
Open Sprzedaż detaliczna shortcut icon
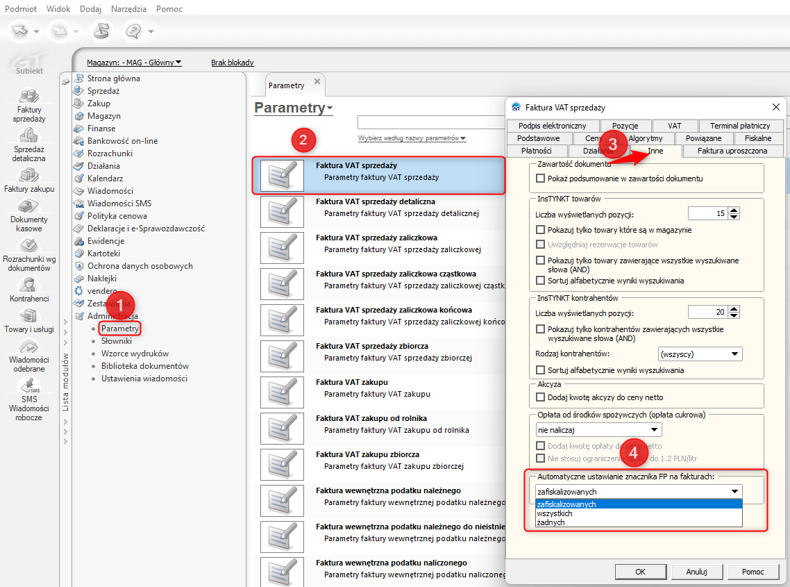(x=29, y=135)
